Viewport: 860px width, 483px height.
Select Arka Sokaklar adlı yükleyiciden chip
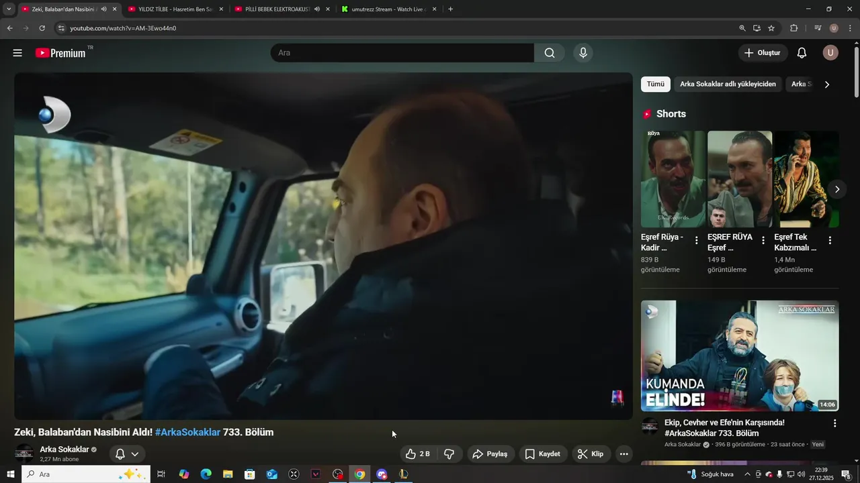click(x=728, y=85)
